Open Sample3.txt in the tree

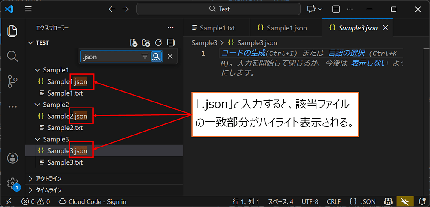click(x=65, y=162)
